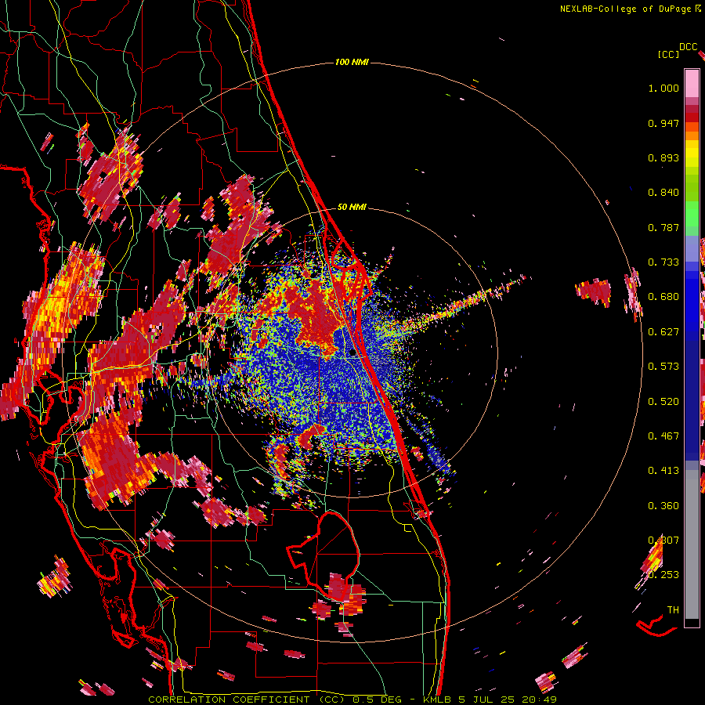
Task: Click the 0.467 scale value
Action: [x=663, y=436]
